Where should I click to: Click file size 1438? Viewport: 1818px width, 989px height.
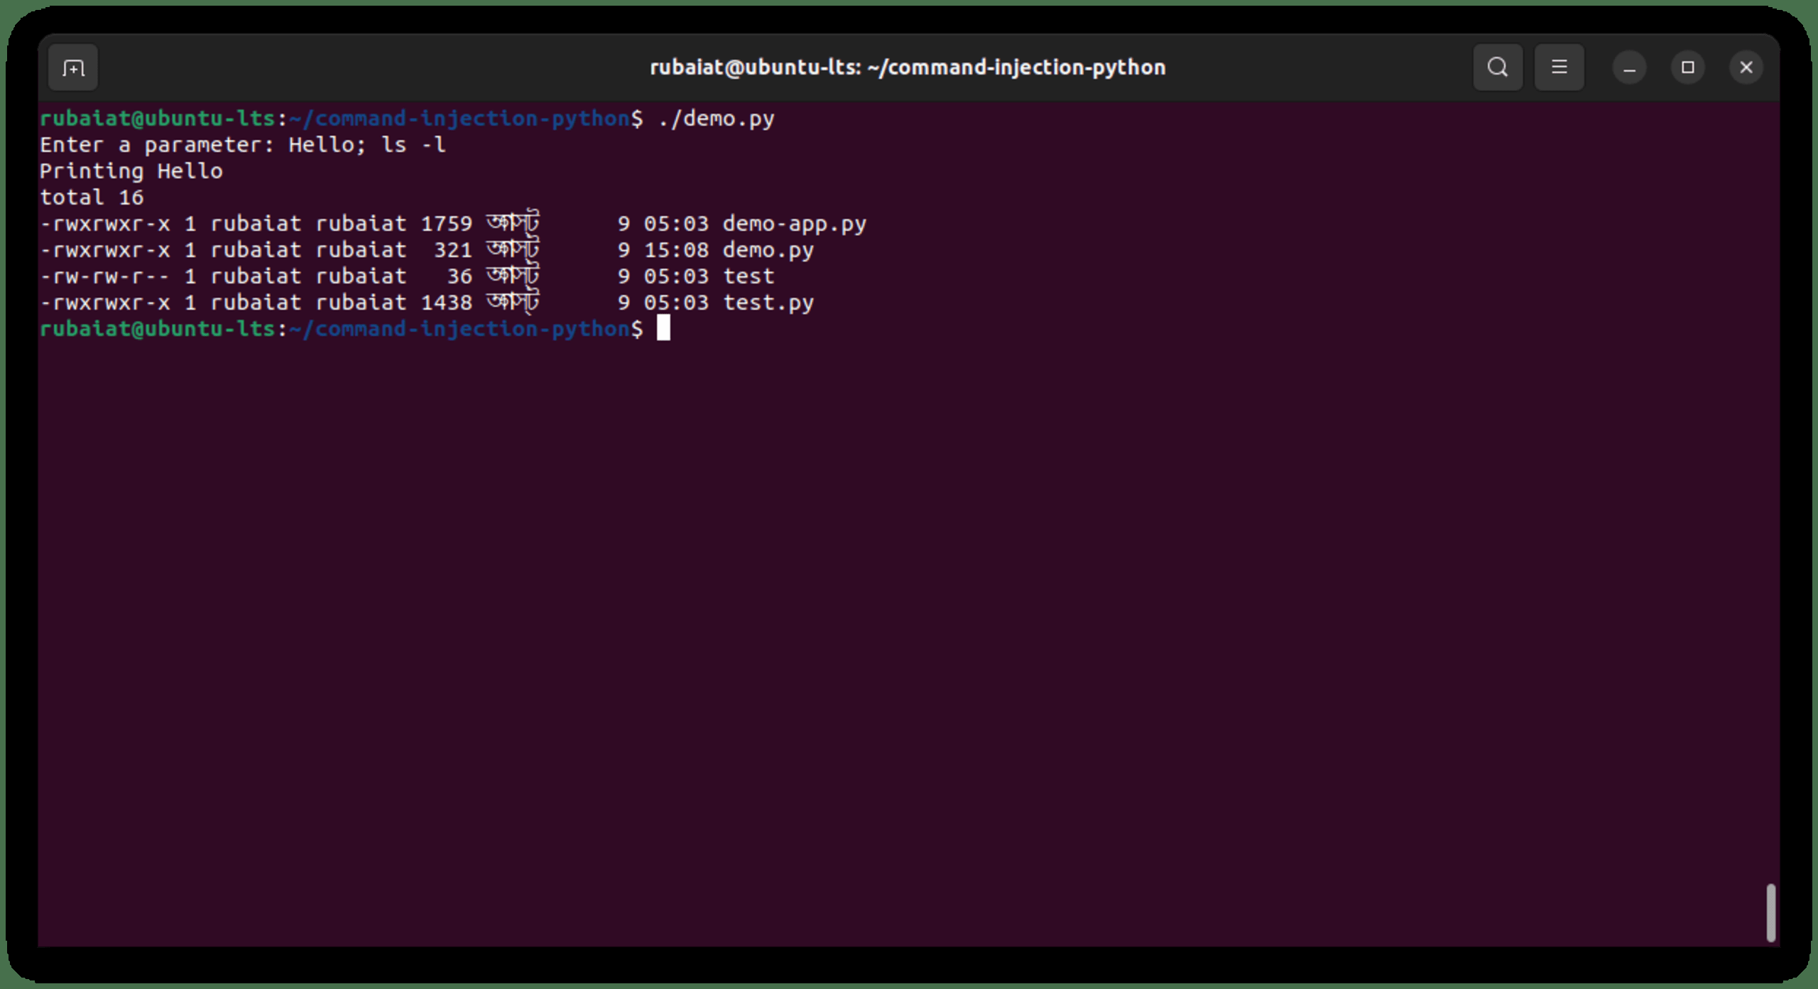(447, 303)
